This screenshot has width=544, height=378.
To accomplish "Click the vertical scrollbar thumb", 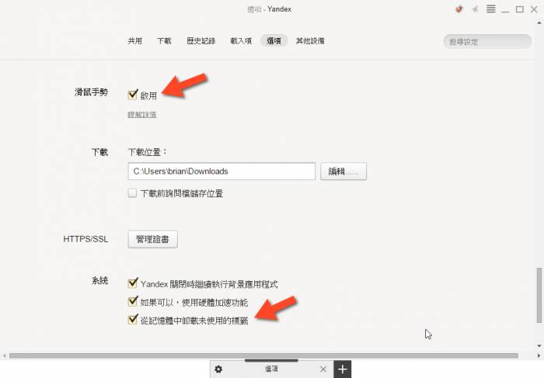I will (x=539, y=295).
